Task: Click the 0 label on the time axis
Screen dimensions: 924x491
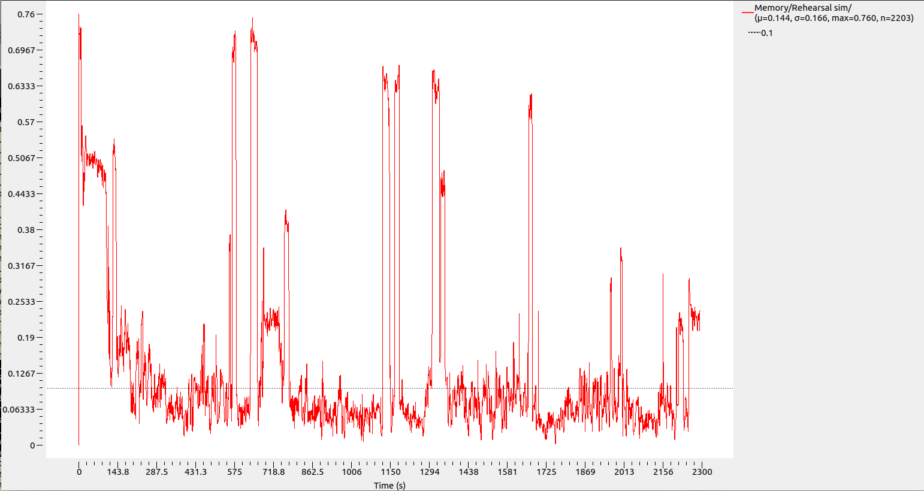Action: tap(79, 472)
